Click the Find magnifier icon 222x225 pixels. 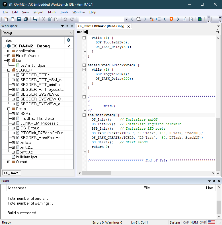coord(138,19)
